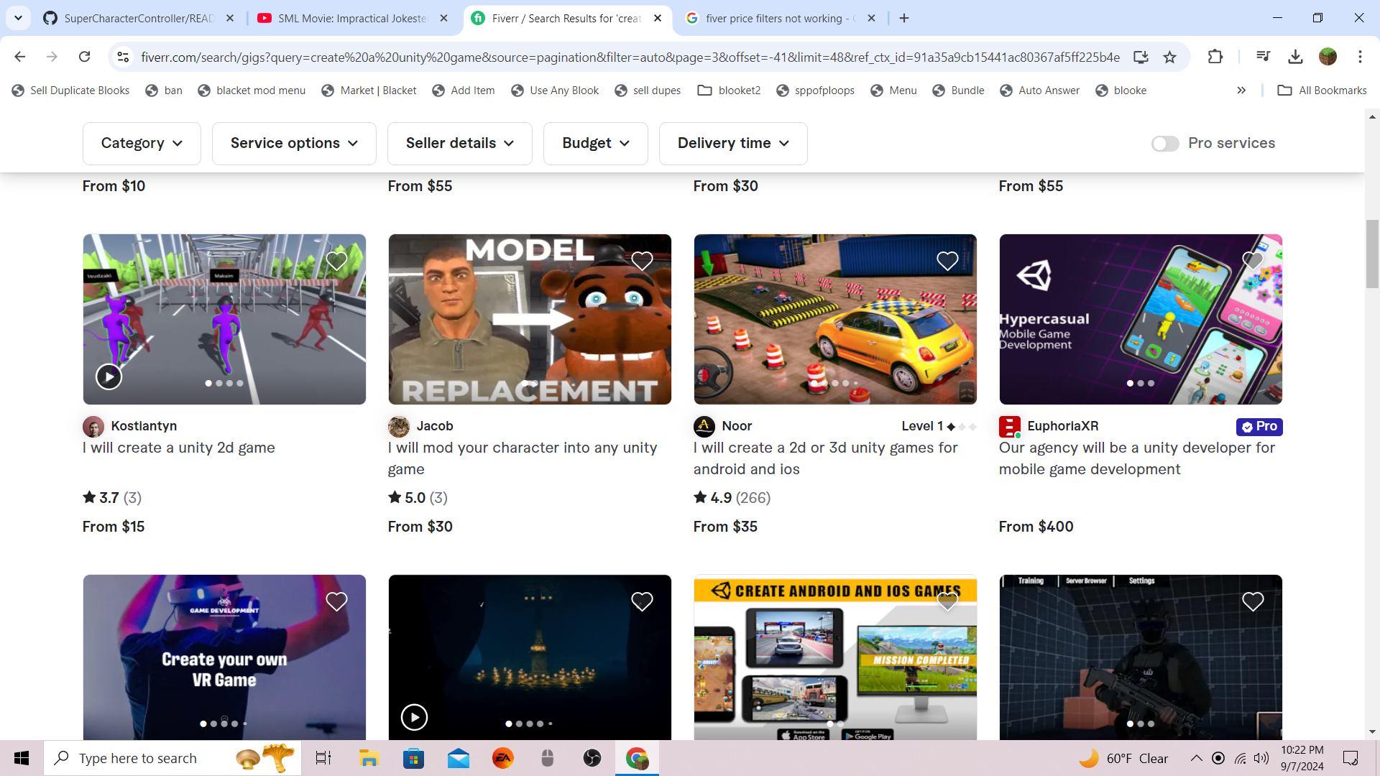Heart the Jacob model replacement gig
Image resolution: width=1380 pixels, height=776 pixels.
(x=642, y=261)
